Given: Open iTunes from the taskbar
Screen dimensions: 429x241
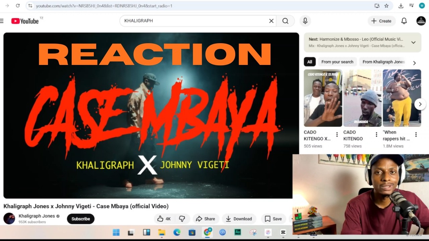Looking at the screenshot, I should (268, 232).
